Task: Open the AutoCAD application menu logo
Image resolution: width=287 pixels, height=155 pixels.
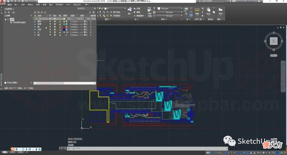Action: (2, 2)
